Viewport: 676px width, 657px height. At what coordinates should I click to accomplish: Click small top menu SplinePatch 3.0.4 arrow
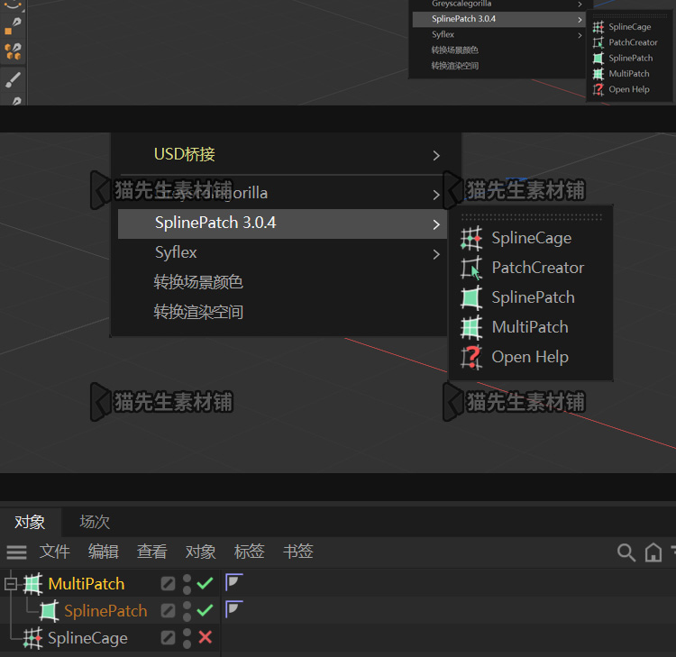pos(580,20)
